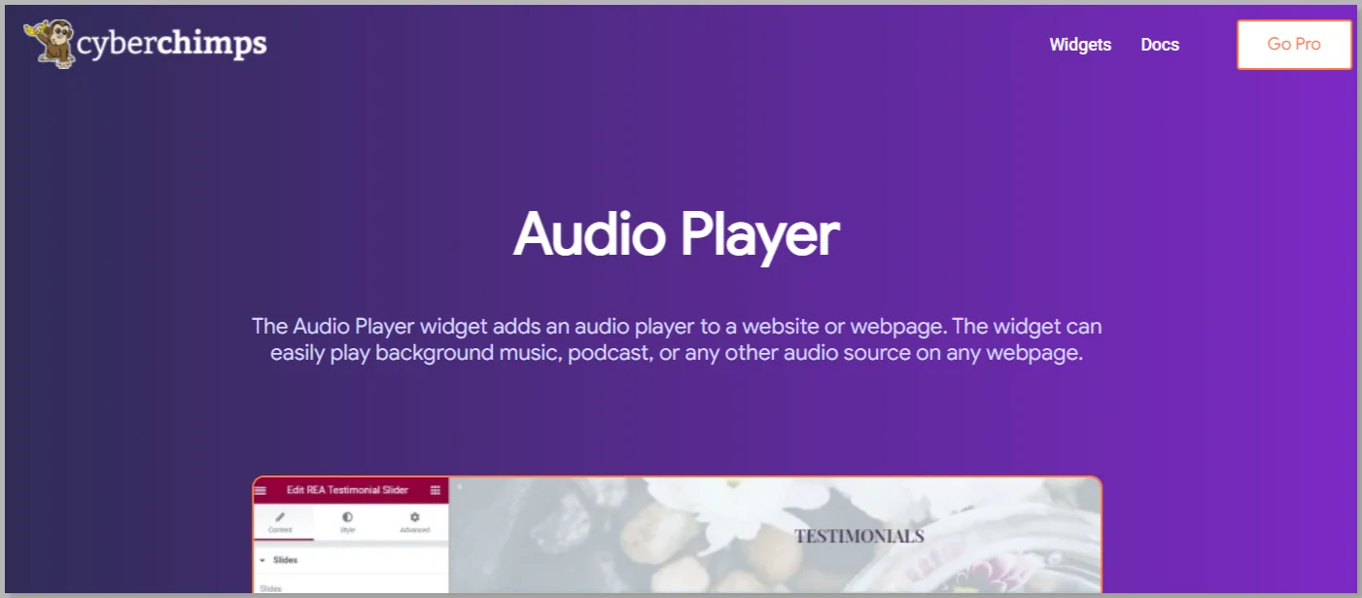Open the Docs menu item
Image resolution: width=1362 pixels, height=598 pixels.
click(1160, 45)
